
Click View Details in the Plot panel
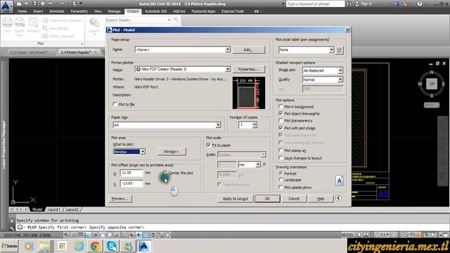(56, 28)
